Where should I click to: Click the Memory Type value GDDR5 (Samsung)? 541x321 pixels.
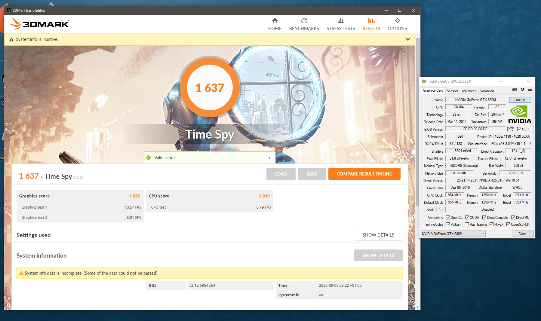[464, 166]
